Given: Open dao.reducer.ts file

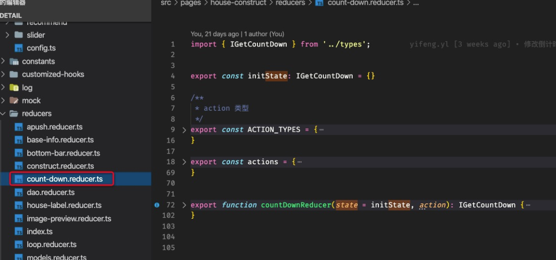Looking at the screenshot, I should (50, 193).
